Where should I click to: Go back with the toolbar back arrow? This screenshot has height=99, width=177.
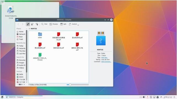coord(18,24)
